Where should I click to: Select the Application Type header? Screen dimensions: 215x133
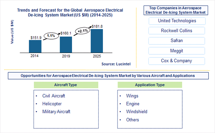point(150,85)
